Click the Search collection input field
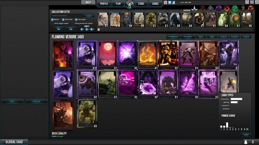 tap(67, 16)
